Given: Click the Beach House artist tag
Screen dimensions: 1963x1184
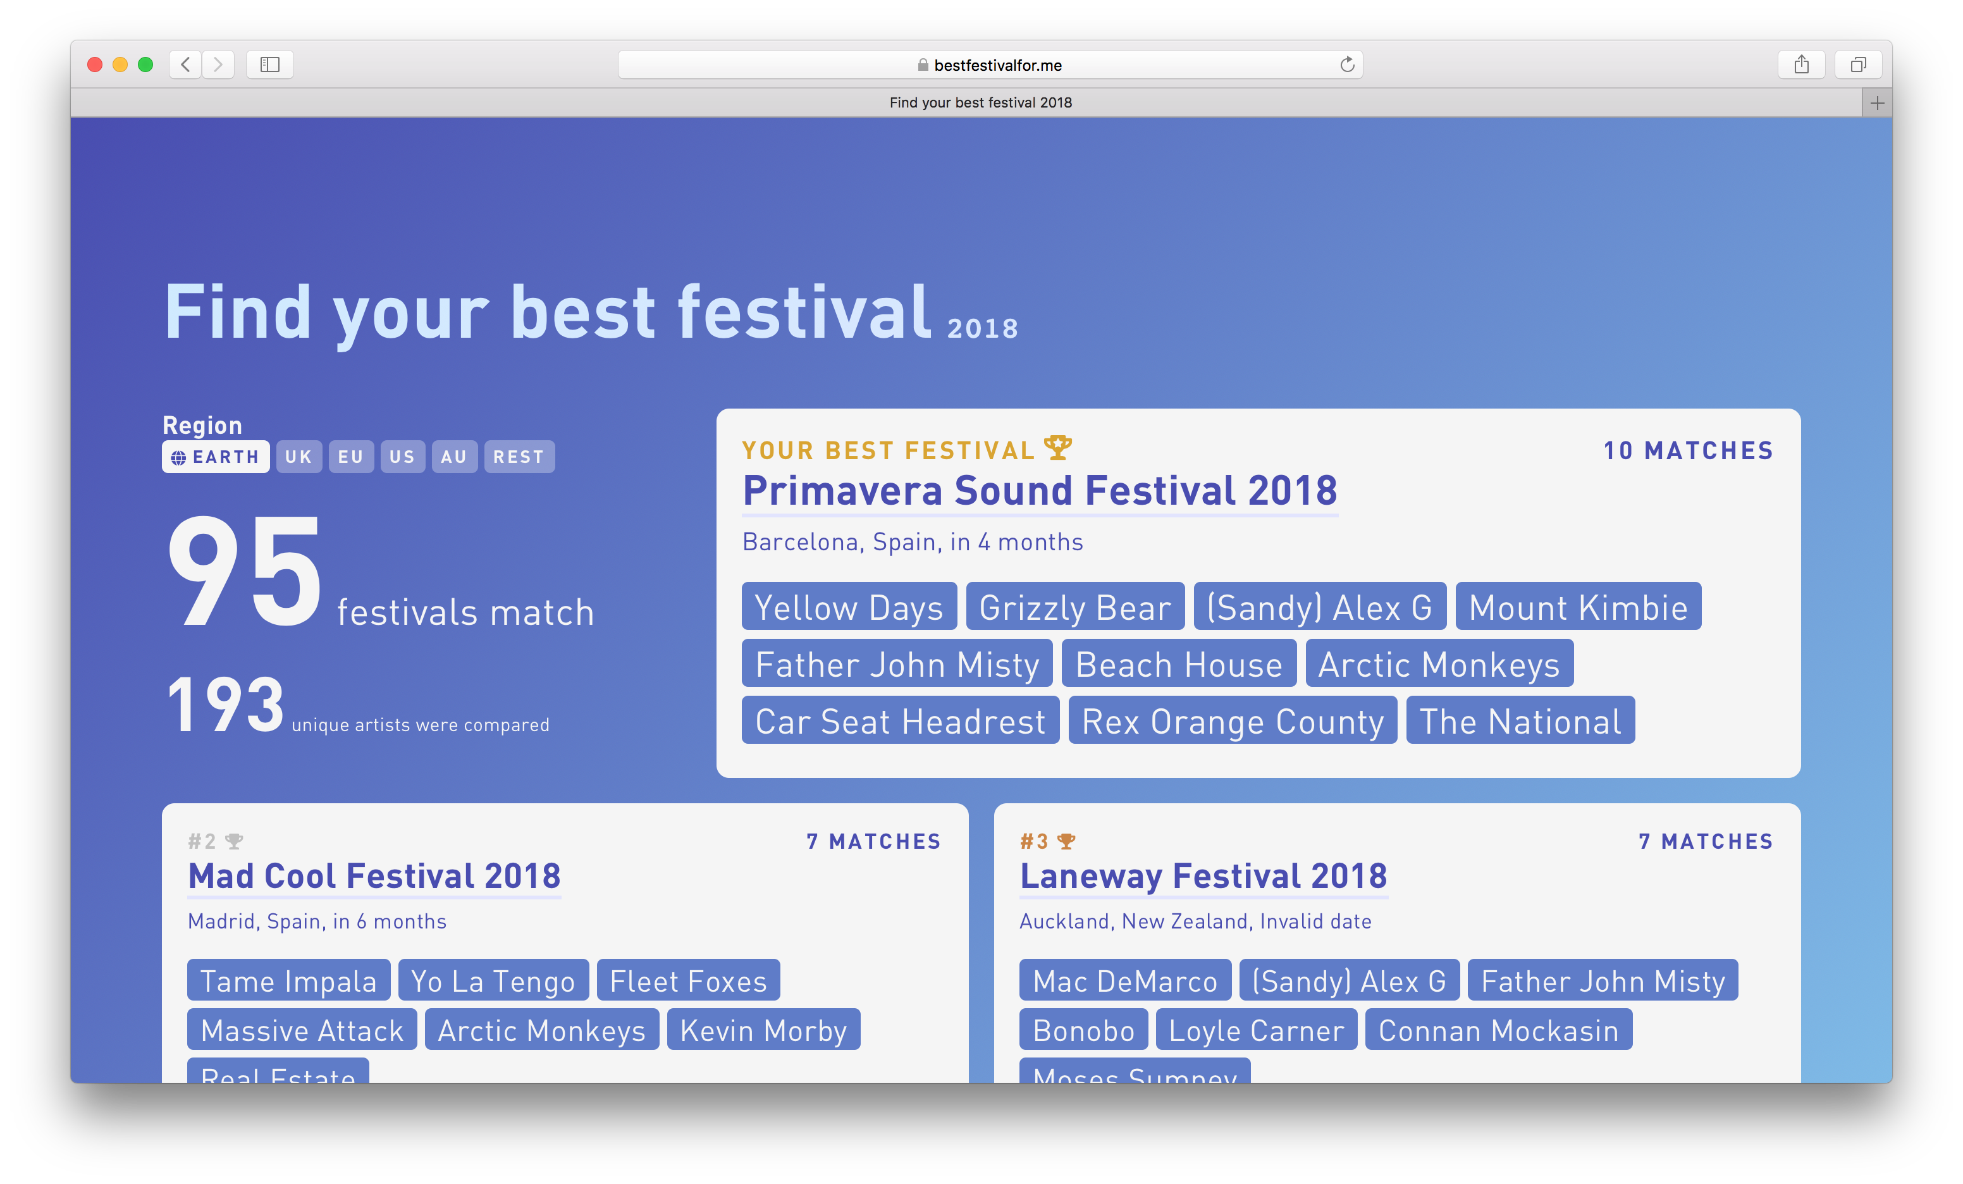Looking at the screenshot, I should coord(1179,663).
